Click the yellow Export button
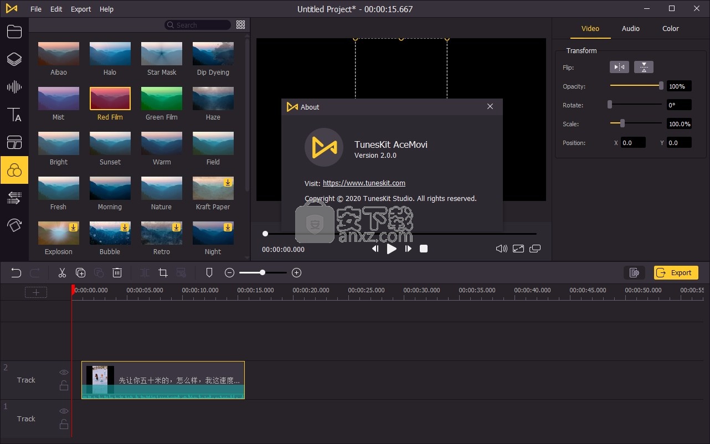 coord(676,272)
